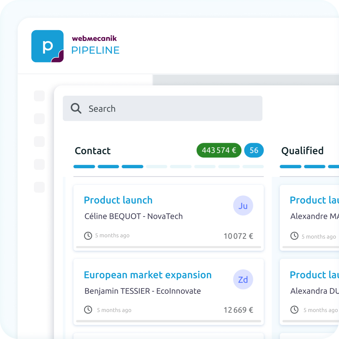Click the Webmecanik PIPELINE brand text
The height and width of the screenshot is (339, 339).
click(95, 46)
